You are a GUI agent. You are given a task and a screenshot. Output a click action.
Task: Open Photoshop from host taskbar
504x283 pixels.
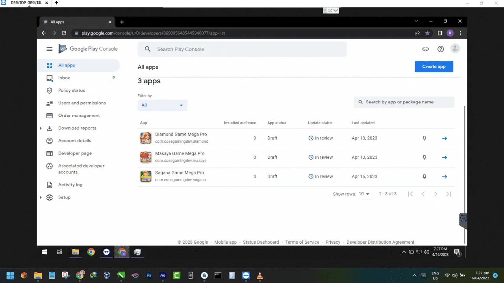point(149,275)
